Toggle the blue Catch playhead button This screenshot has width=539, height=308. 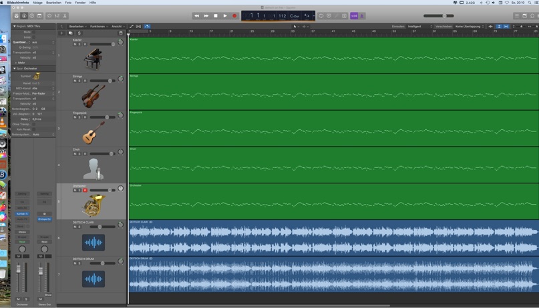tap(147, 27)
